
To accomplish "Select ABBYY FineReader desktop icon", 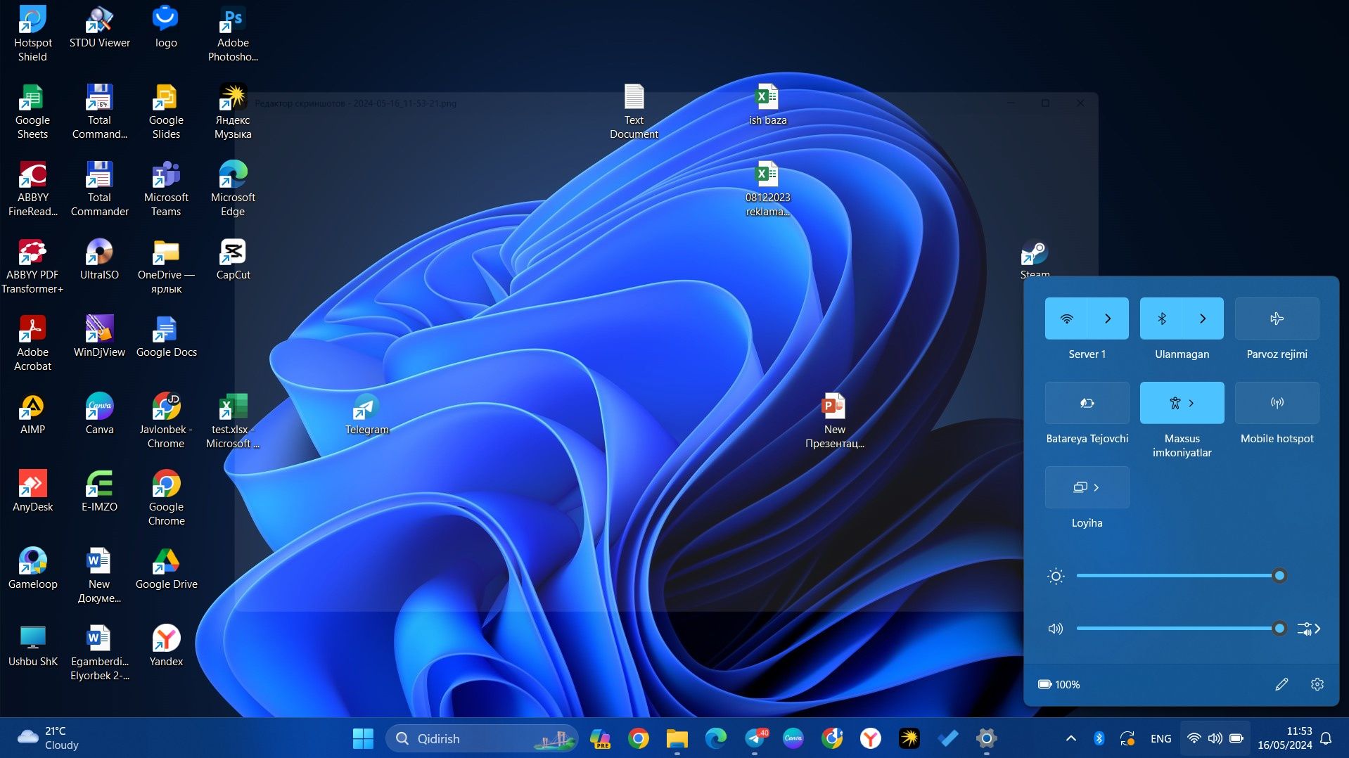I will 32,188.
